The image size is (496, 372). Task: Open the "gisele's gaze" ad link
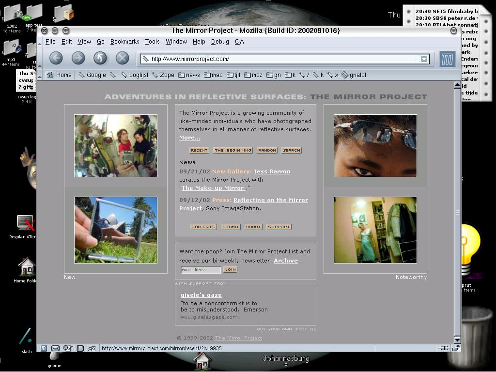click(201, 295)
